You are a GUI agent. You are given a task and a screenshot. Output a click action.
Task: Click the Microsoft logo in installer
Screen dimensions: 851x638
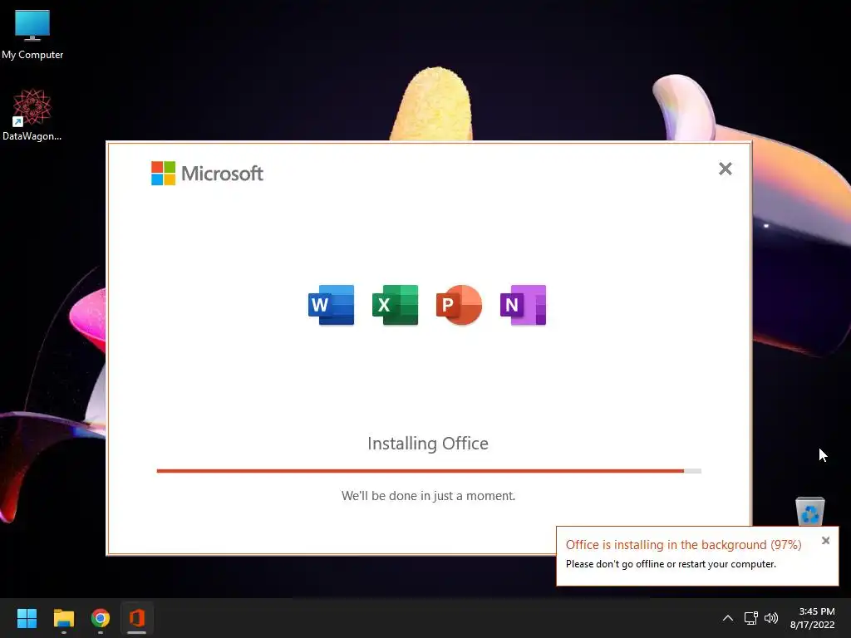pyautogui.click(x=207, y=173)
